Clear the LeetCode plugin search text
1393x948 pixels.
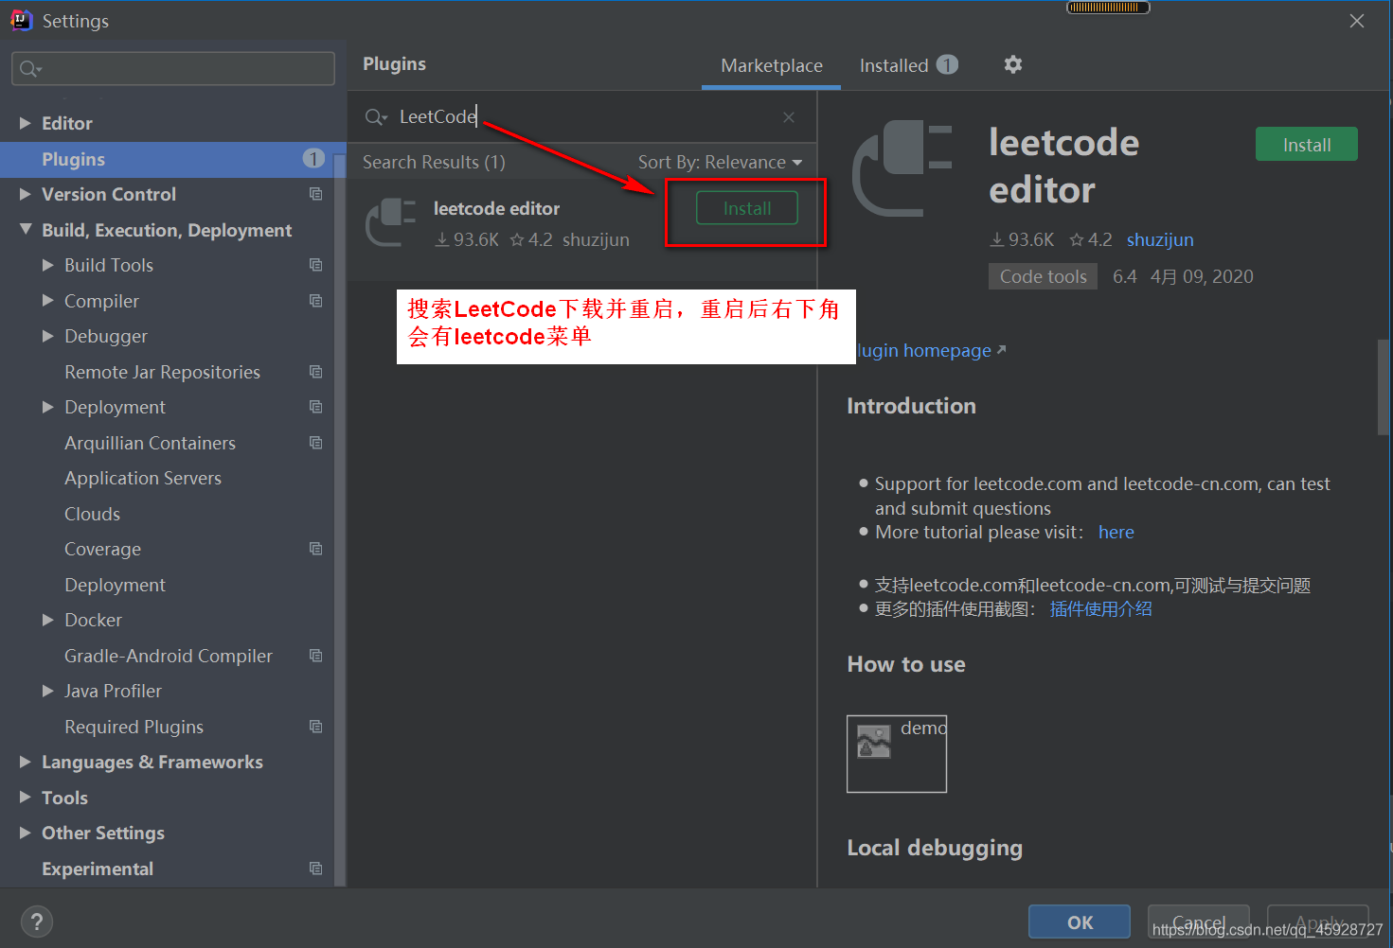pos(789,117)
